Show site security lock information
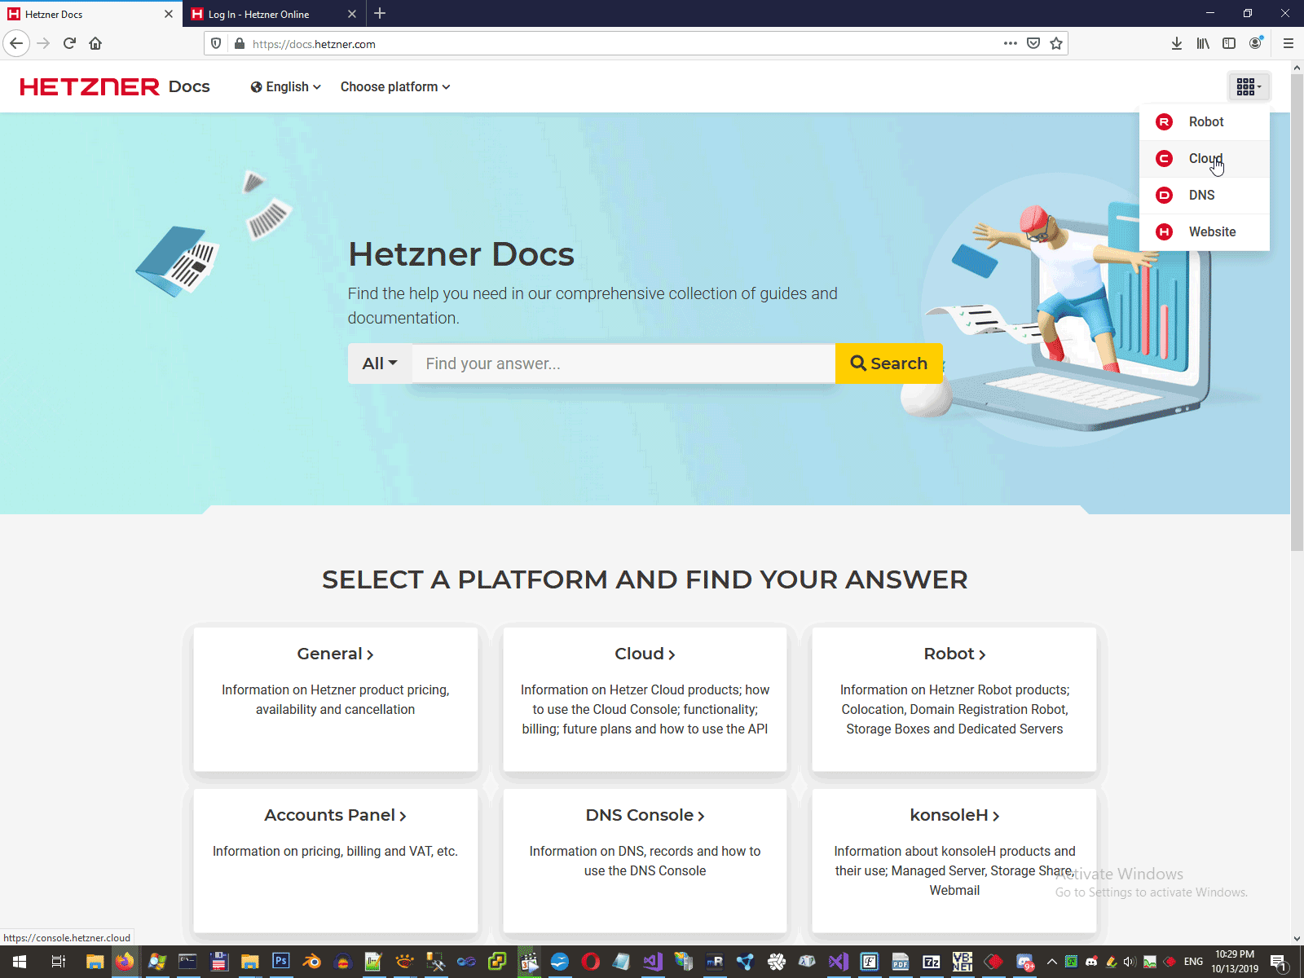This screenshot has height=978, width=1304. 240,44
